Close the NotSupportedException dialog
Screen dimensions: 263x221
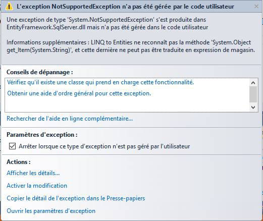pyautogui.click(x=256, y=7)
